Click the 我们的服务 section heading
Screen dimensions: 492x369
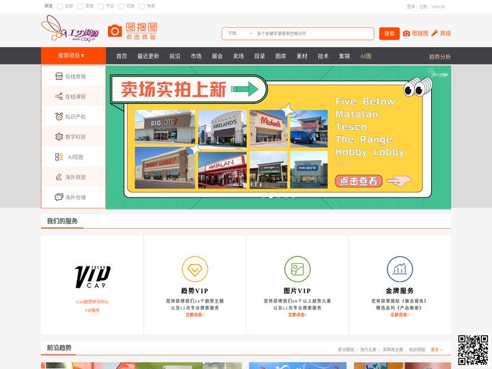point(62,221)
